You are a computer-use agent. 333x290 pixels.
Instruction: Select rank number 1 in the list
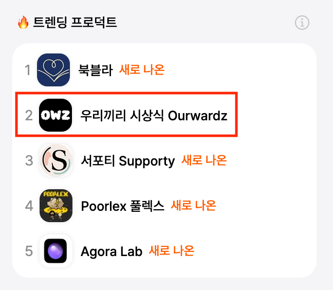click(x=28, y=70)
